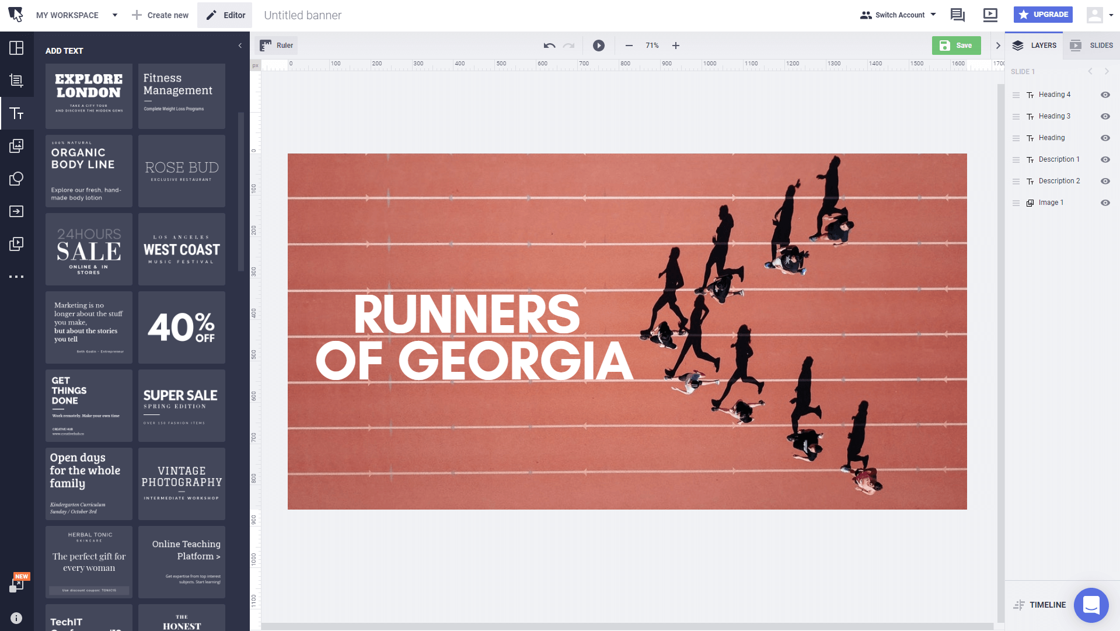Rename the Untitled banner title
The image size is (1120, 631).
[x=302, y=15]
